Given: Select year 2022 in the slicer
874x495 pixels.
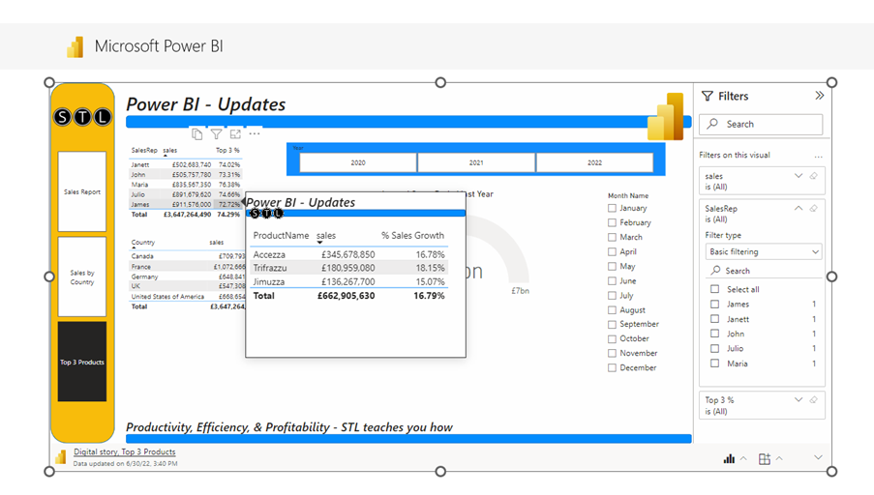Looking at the screenshot, I should point(594,162).
